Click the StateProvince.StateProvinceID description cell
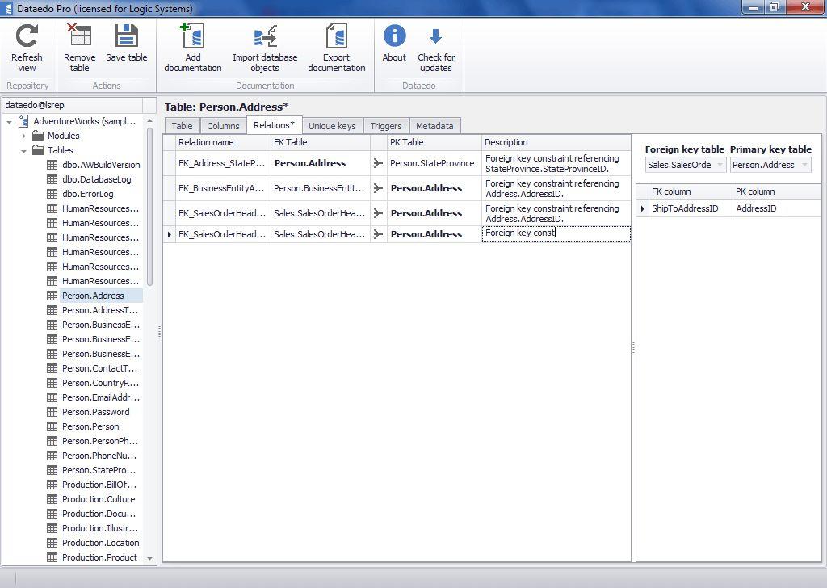The width and height of the screenshot is (827, 588). [556, 163]
